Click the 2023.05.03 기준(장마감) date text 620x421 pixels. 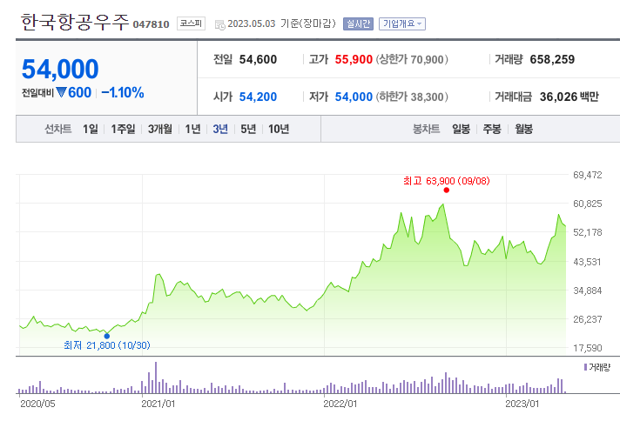click(x=281, y=23)
